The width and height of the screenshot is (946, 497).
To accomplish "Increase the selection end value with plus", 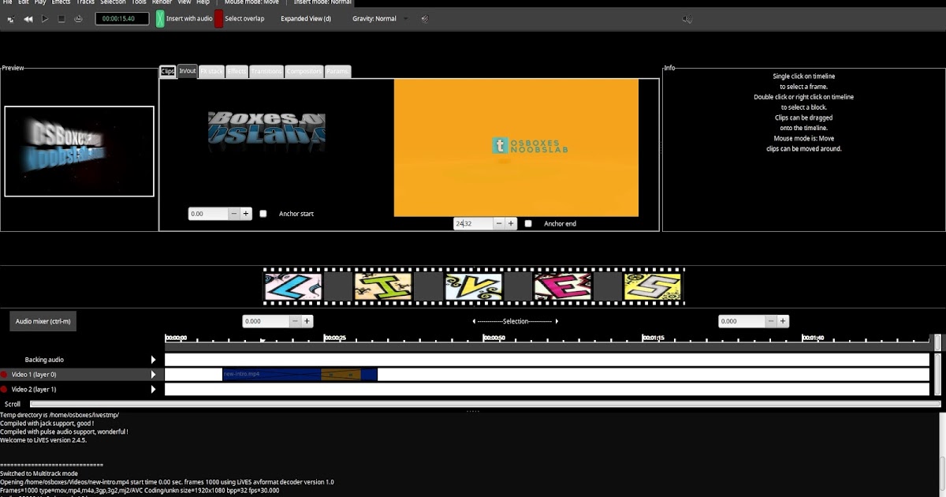I will coord(783,321).
